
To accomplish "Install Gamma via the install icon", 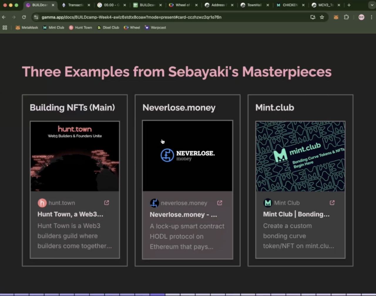I will coord(313,17).
